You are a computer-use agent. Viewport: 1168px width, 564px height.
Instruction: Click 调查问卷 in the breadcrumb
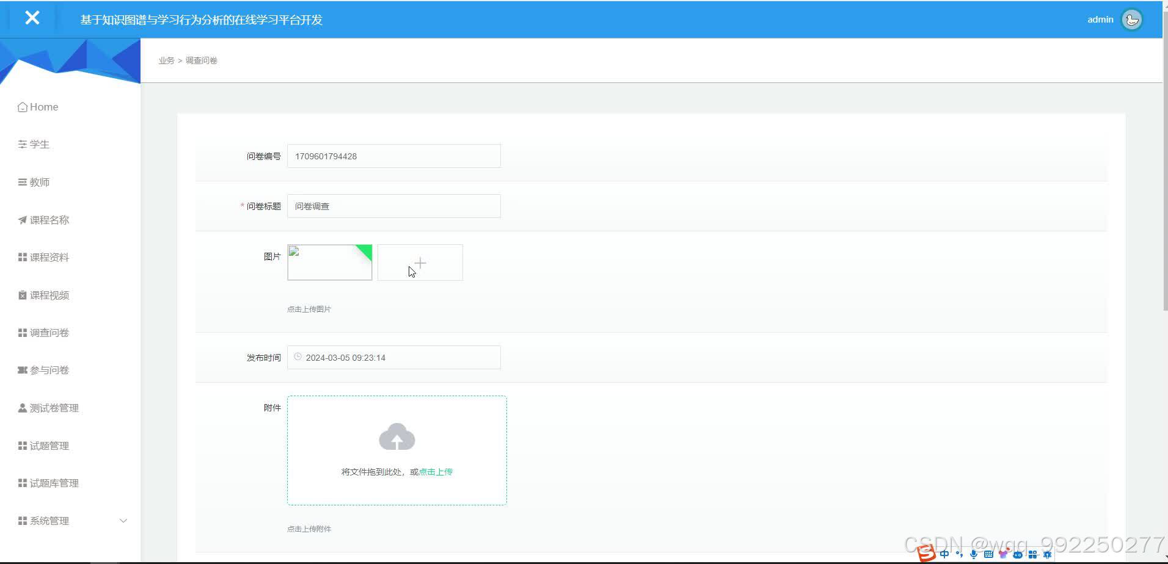point(202,60)
